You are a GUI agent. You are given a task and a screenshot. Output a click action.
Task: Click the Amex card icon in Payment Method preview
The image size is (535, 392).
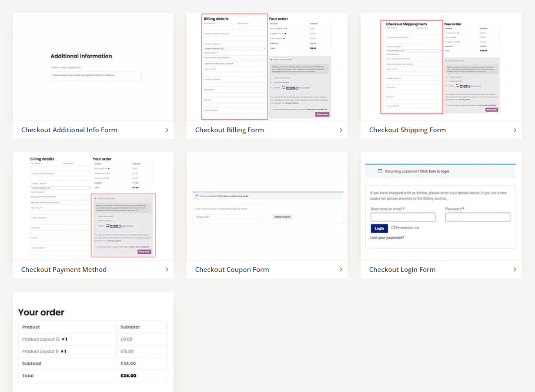pyautogui.click(x=120, y=226)
